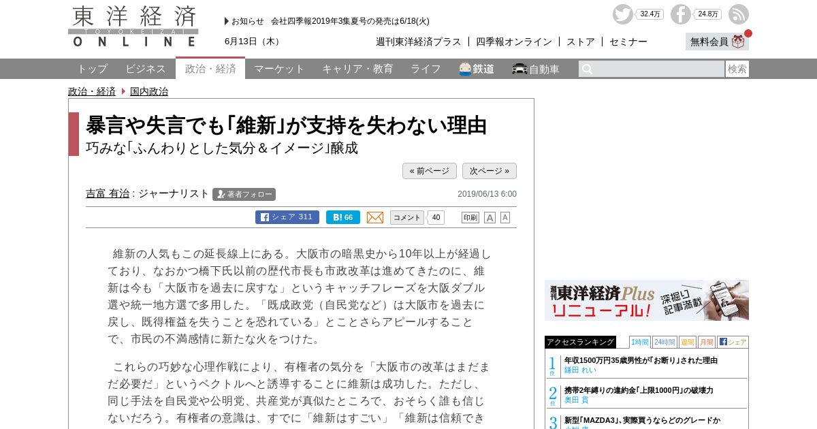Click 国内政治 breadcrumb link

point(149,91)
